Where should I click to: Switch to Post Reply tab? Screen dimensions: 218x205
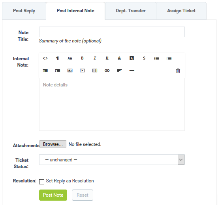(24, 11)
